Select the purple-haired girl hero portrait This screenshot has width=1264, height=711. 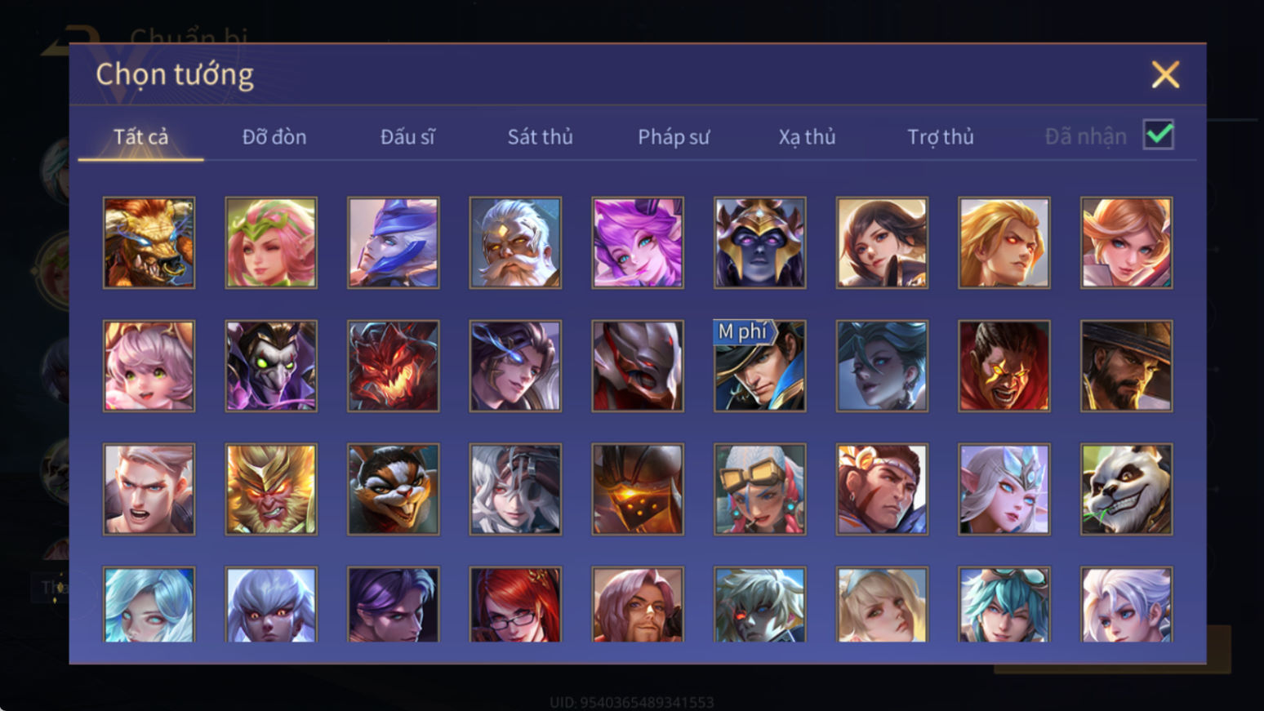coord(638,242)
